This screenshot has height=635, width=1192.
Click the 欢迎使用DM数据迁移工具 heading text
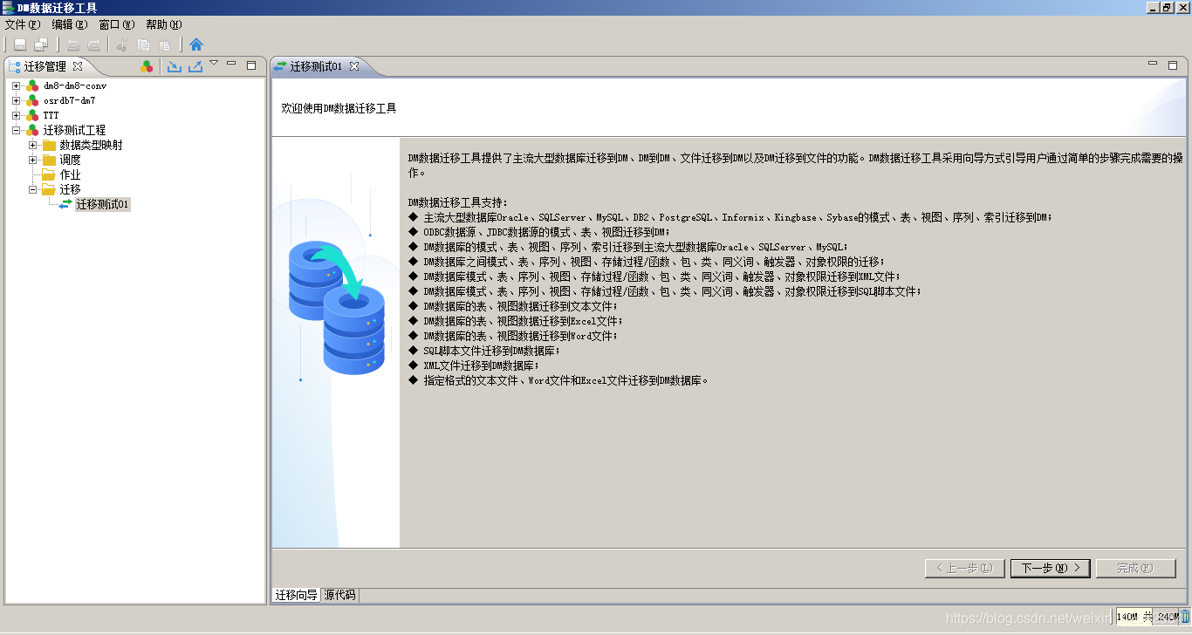coord(339,108)
